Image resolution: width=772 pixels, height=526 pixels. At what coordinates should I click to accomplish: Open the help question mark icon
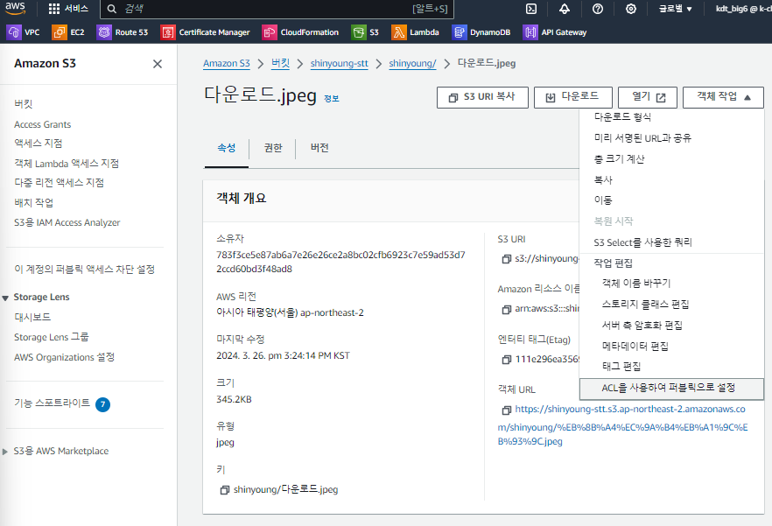(x=598, y=9)
